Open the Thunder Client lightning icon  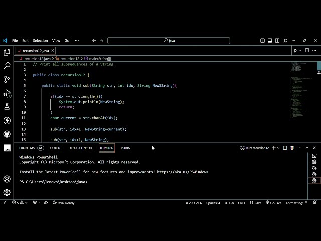tap(7, 120)
